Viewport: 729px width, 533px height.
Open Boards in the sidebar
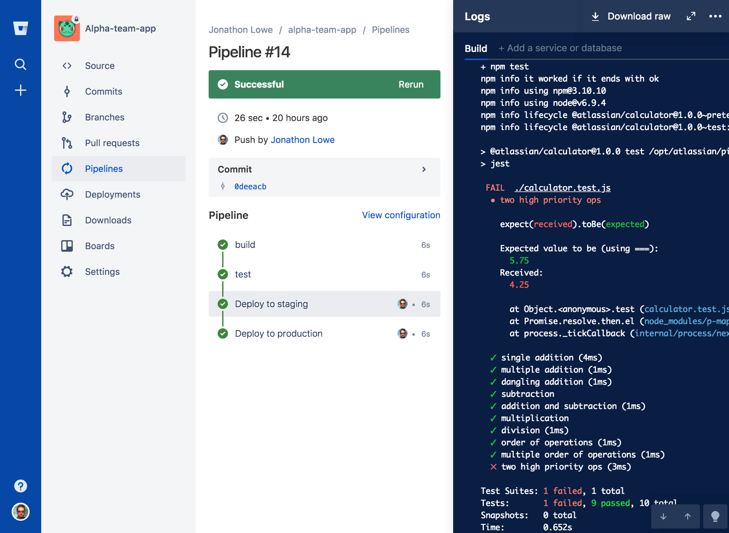coord(119,246)
